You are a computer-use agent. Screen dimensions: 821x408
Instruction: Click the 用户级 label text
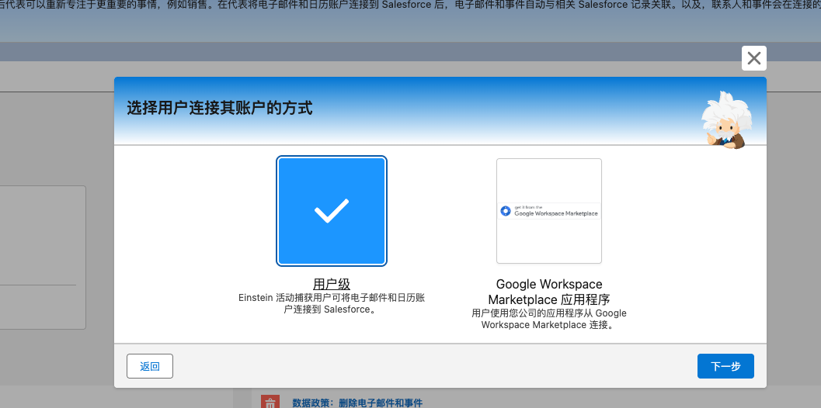click(332, 284)
